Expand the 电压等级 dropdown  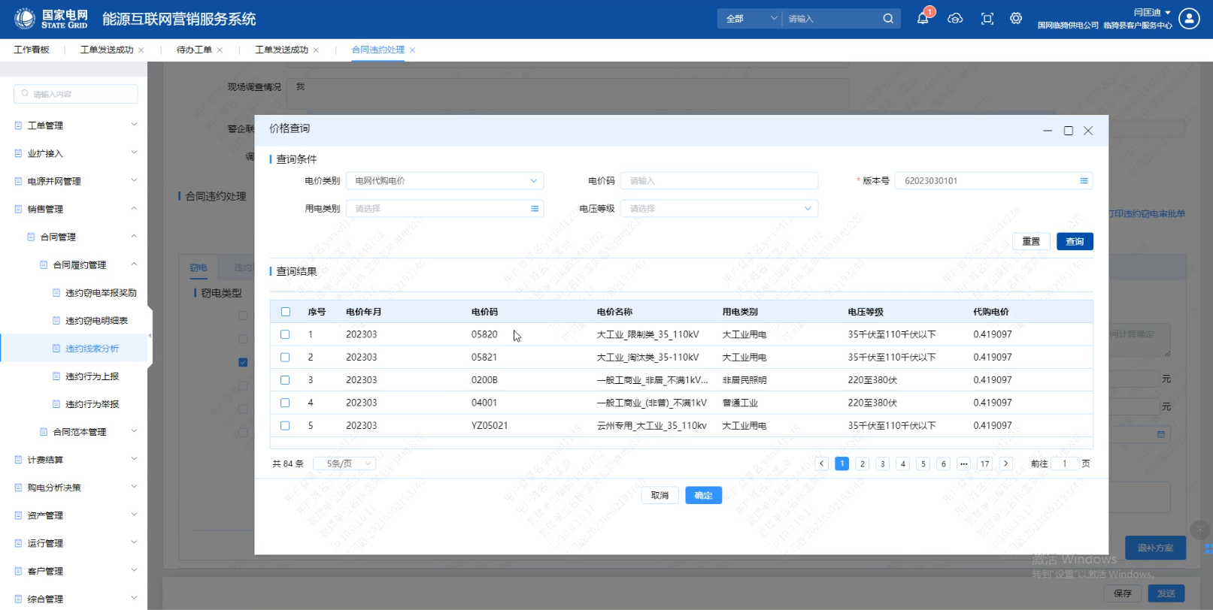click(x=719, y=209)
